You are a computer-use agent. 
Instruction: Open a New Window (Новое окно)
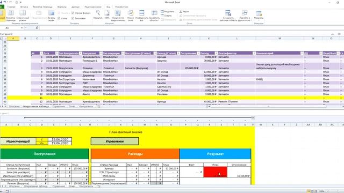pos(131,16)
